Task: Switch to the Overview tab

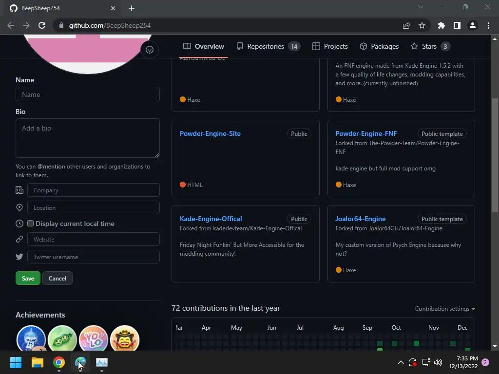Action: point(204,46)
